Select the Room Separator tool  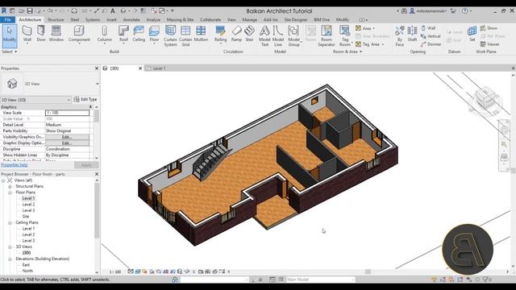pos(326,35)
